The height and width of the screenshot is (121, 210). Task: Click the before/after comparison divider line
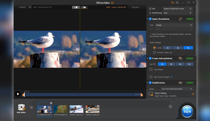pos(80,49)
